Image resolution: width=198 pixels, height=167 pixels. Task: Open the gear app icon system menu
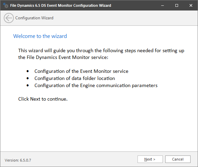pyautogui.click(x=6, y=5)
